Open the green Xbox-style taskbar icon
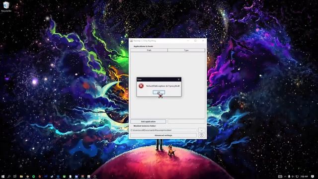Image resolution: width=318 pixels, height=179 pixels. point(64,177)
